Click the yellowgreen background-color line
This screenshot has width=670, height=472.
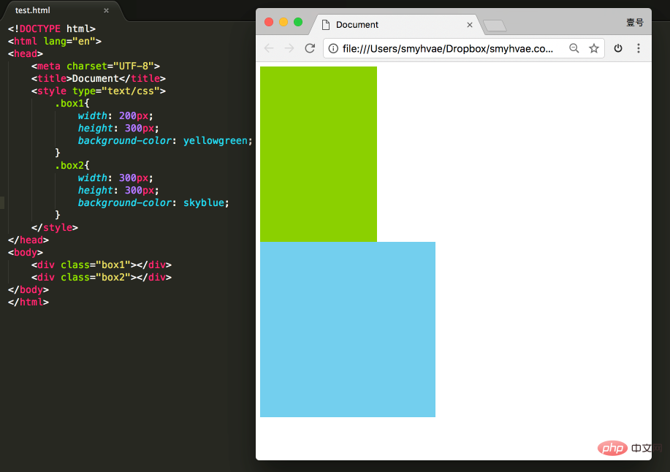click(x=165, y=140)
